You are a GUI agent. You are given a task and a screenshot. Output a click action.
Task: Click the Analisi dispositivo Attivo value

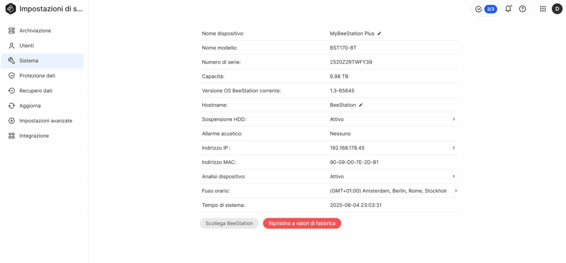(x=337, y=176)
